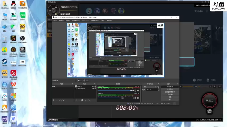227x127 pixels.
Task: Pop out the 来源 dock panel
Action: 95,84
